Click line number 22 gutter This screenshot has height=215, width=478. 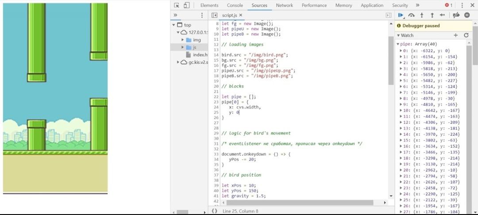click(216, 97)
